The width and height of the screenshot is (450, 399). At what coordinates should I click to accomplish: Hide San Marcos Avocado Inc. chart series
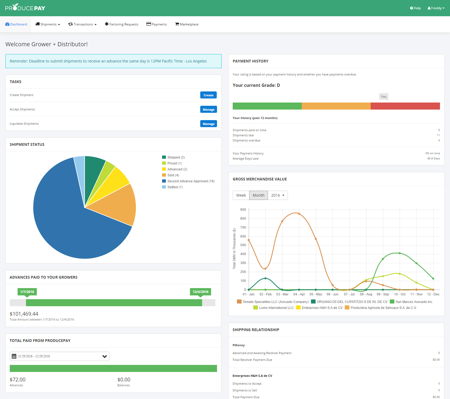(411, 302)
